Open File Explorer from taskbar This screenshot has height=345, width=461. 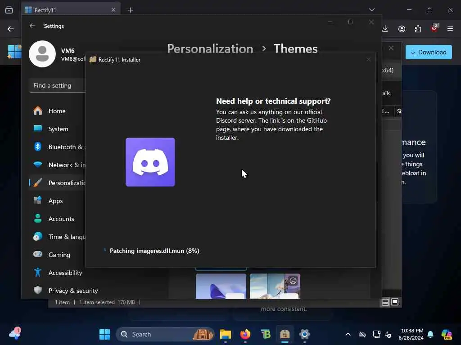coord(226,334)
